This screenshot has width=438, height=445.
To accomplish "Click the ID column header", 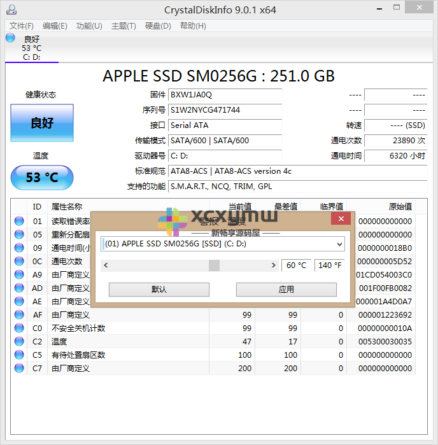I will coord(37,207).
